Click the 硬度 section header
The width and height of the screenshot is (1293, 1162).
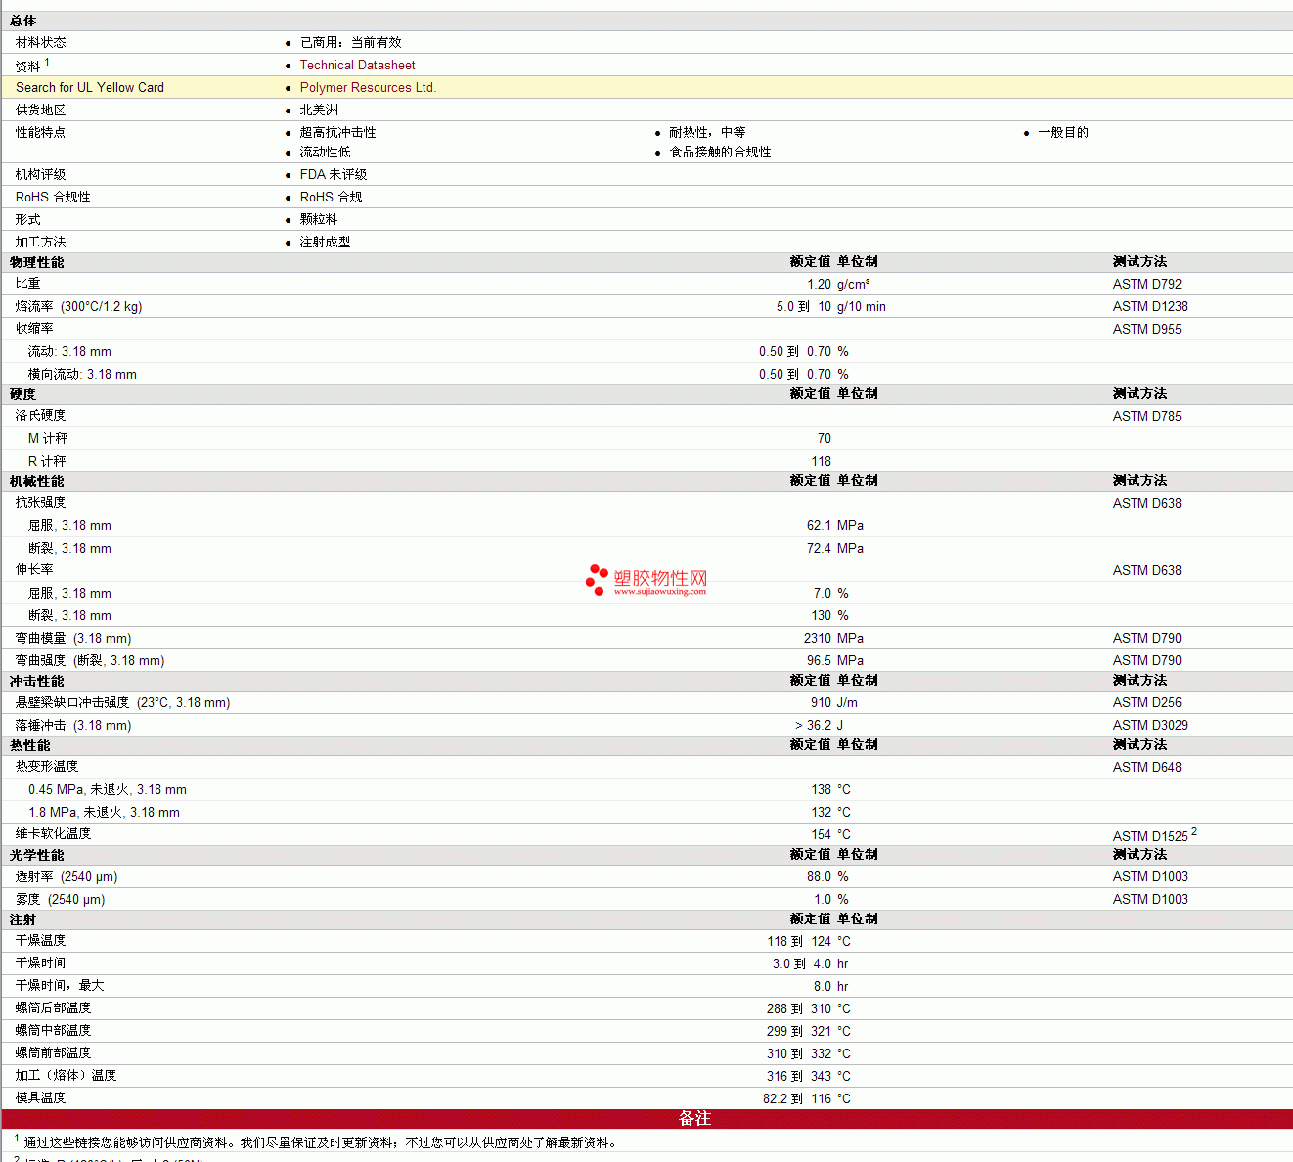[23, 394]
